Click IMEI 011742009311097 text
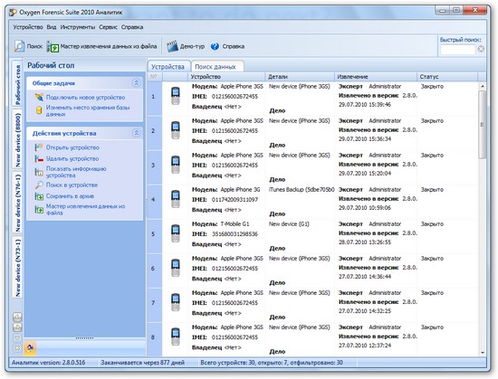Image resolution: width=498 pixels, height=379 pixels. (x=235, y=200)
